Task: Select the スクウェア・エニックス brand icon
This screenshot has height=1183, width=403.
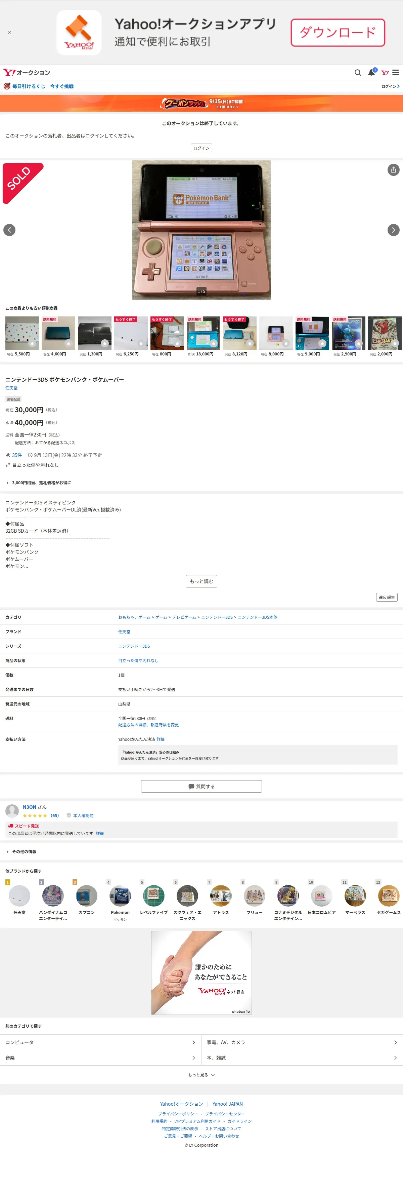Action: tap(187, 895)
